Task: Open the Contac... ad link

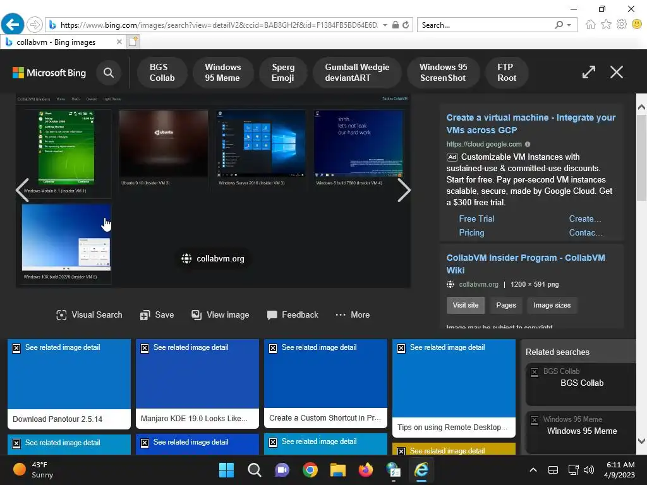Action: (x=586, y=232)
